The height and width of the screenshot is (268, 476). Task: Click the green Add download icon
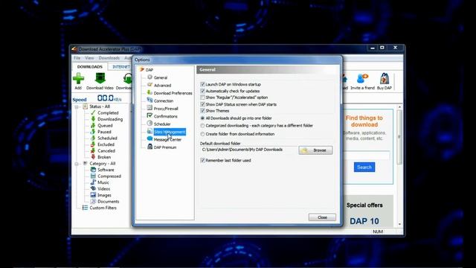pos(78,78)
